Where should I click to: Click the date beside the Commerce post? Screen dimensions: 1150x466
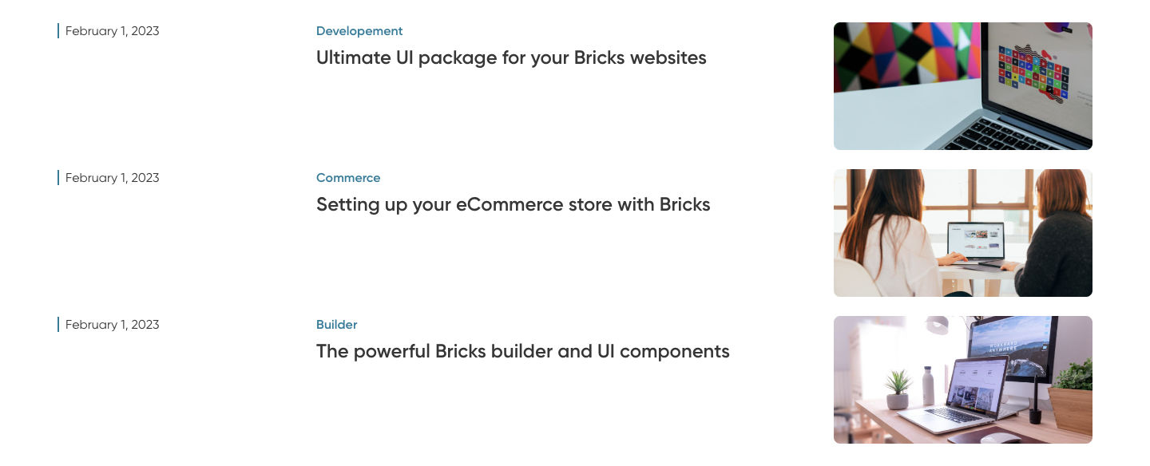(x=112, y=178)
